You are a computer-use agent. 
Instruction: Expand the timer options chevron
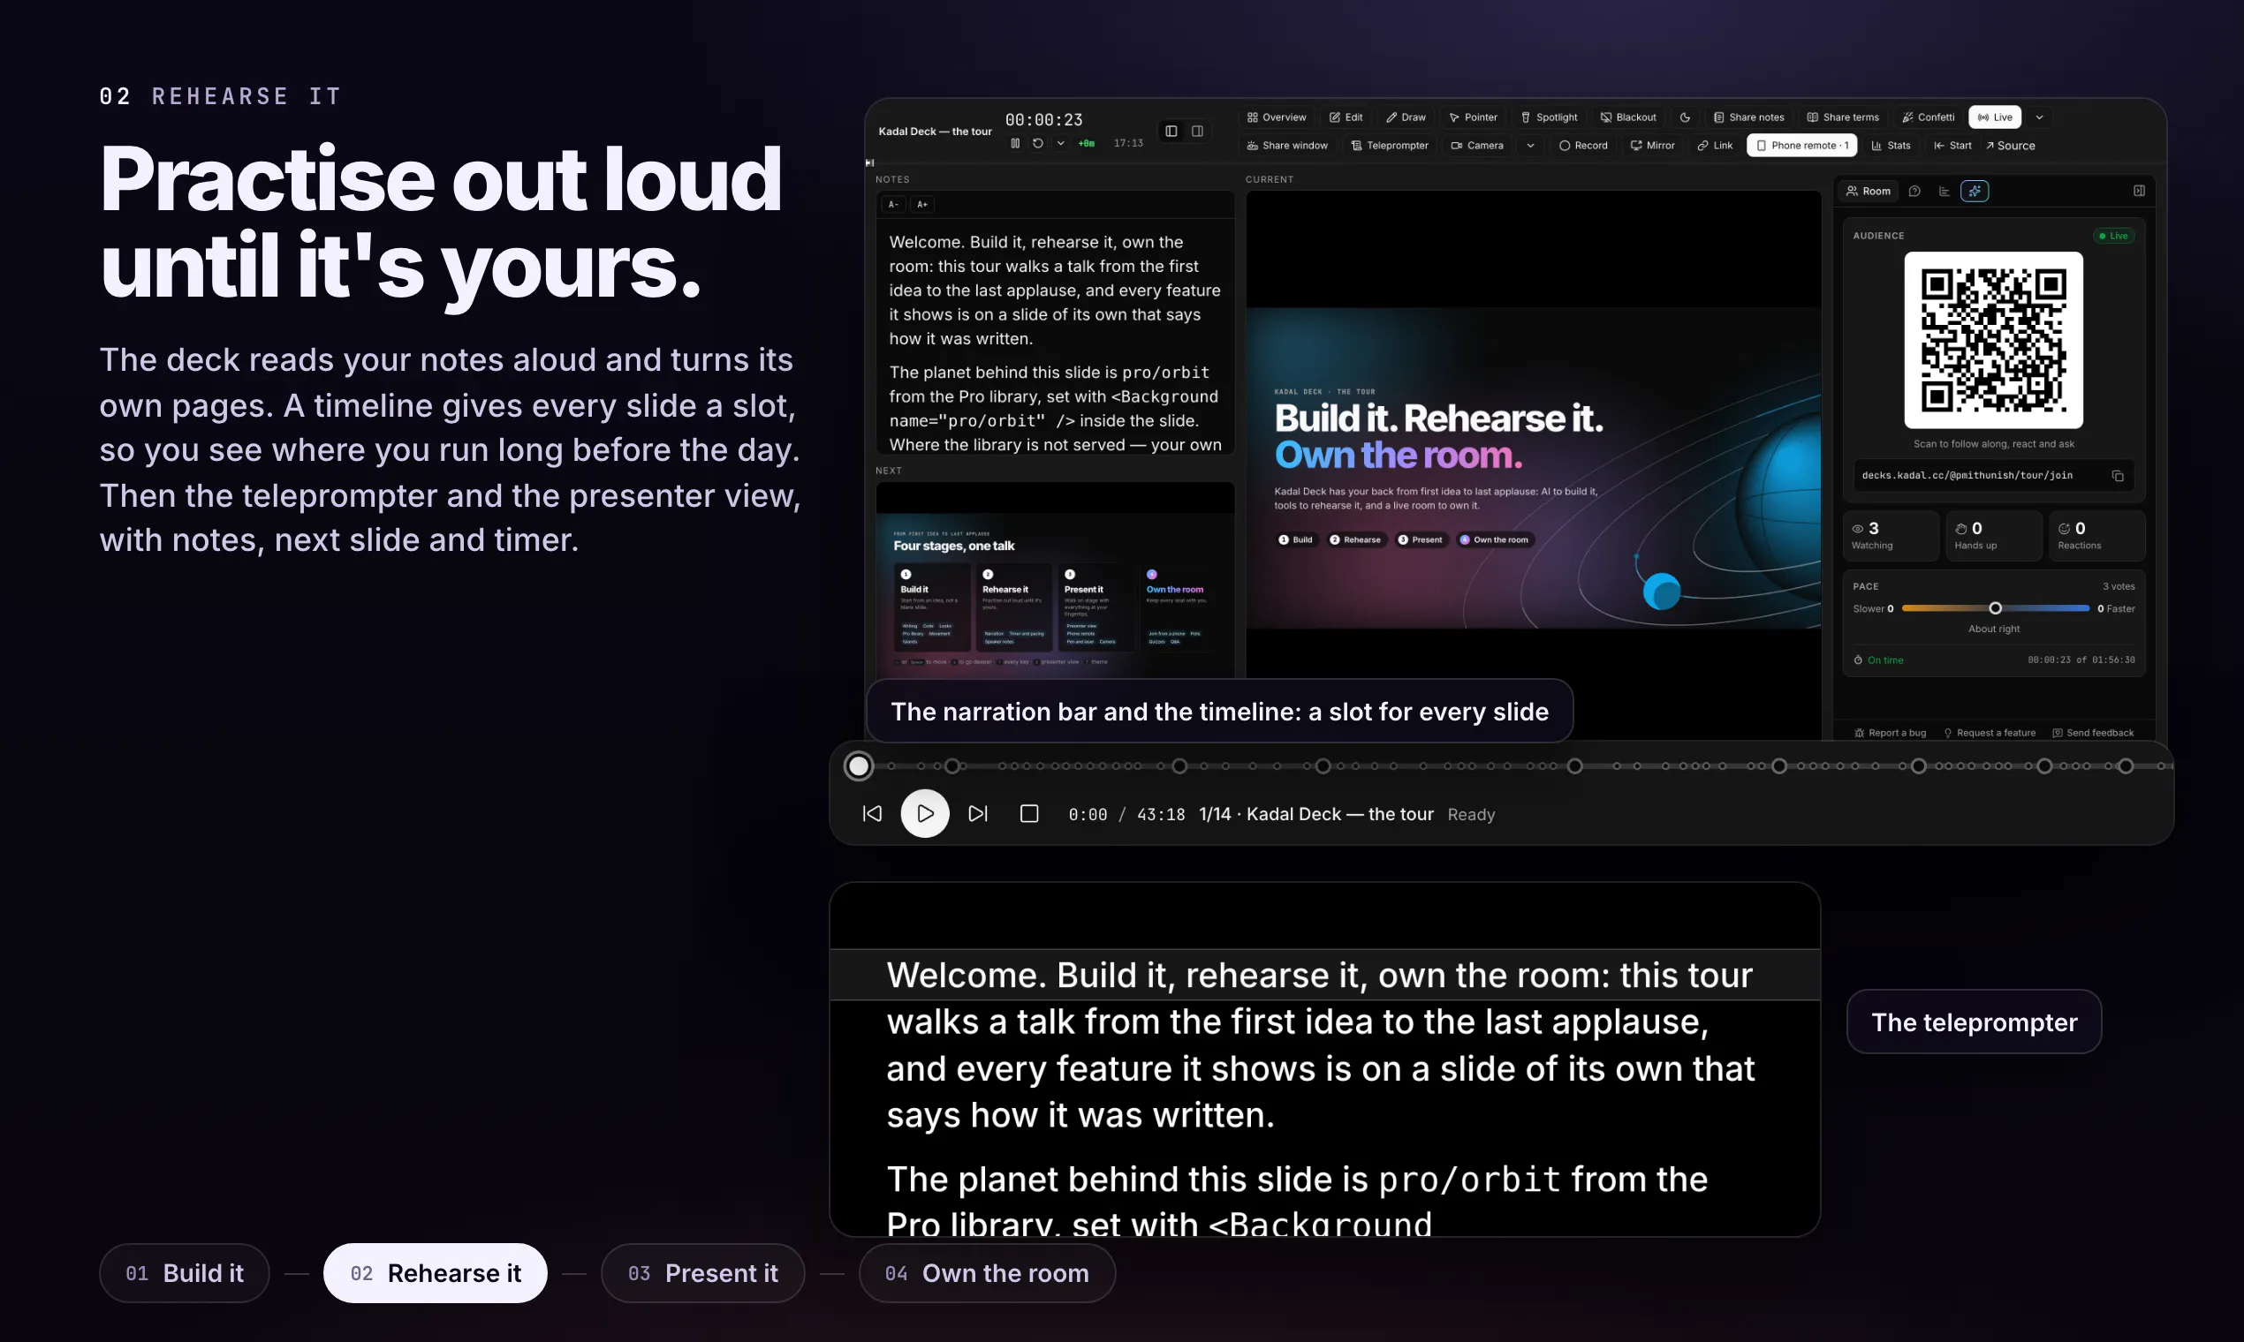point(1060,143)
